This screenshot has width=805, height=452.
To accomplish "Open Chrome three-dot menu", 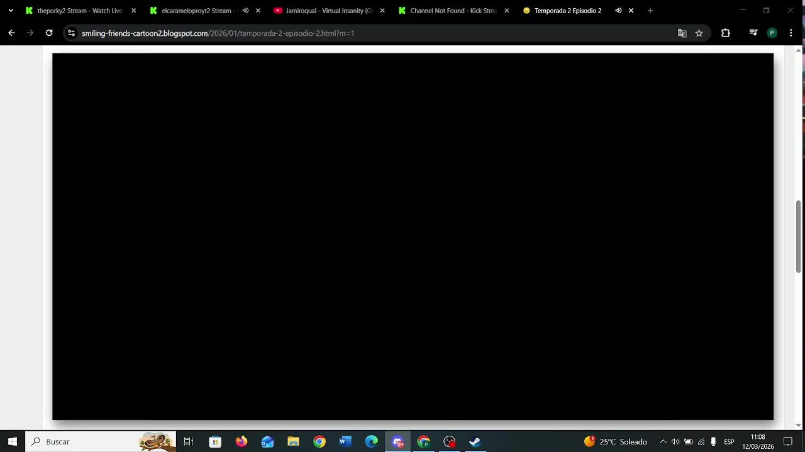I will tap(791, 33).
